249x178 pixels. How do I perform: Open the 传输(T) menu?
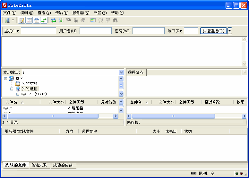point(61,13)
